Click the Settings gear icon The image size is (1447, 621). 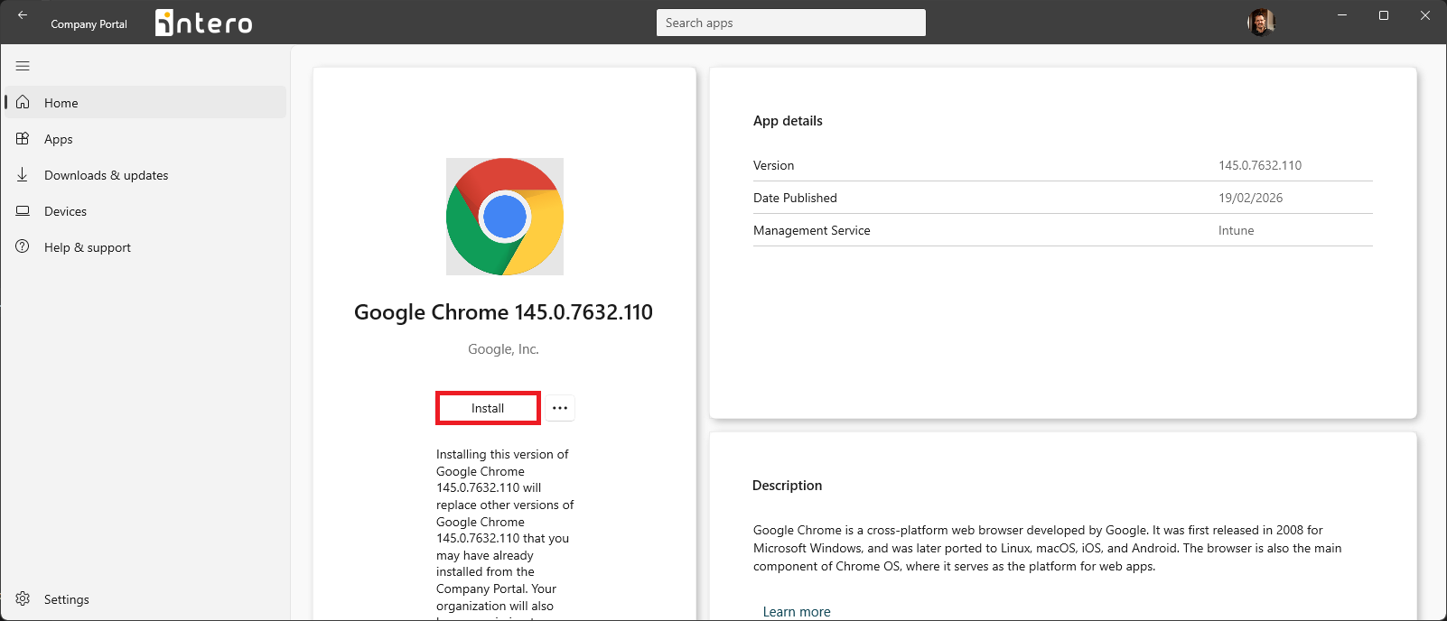[x=23, y=598]
